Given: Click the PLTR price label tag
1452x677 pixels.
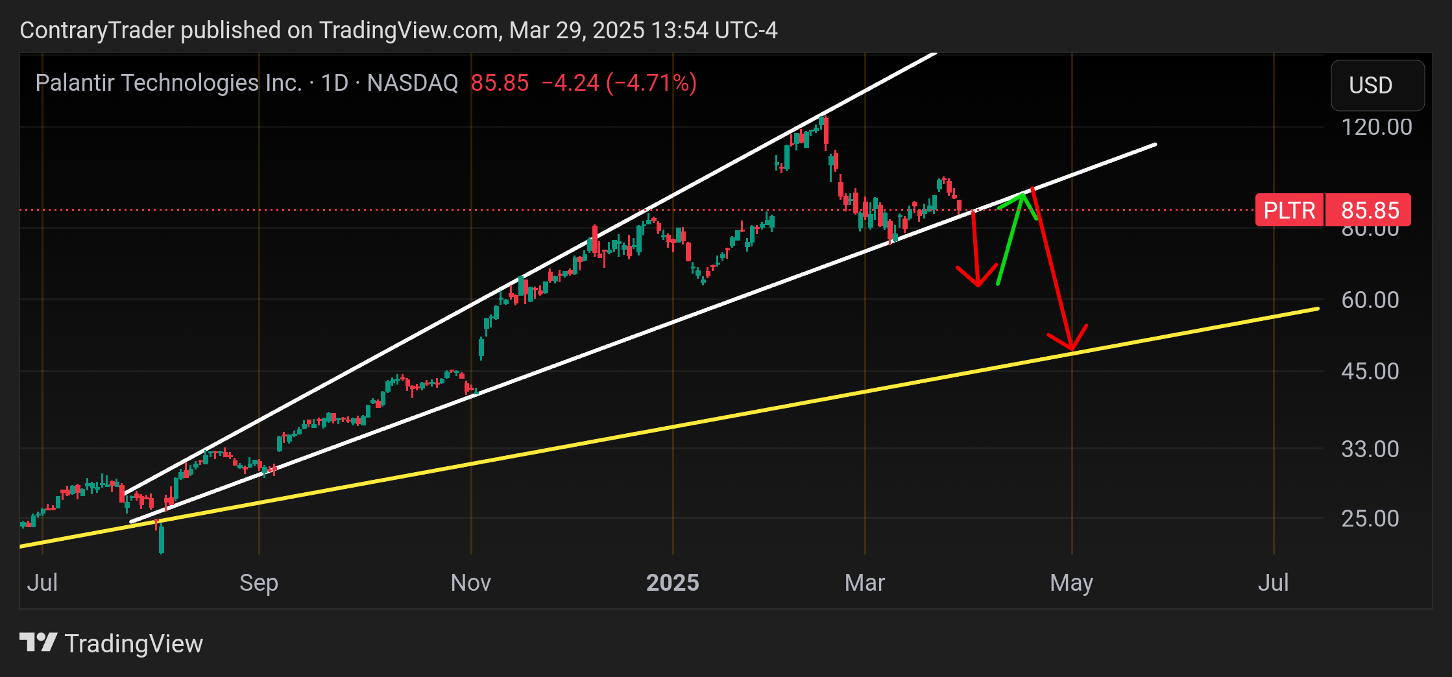Looking at the screenshot, I should point(1289,210).
